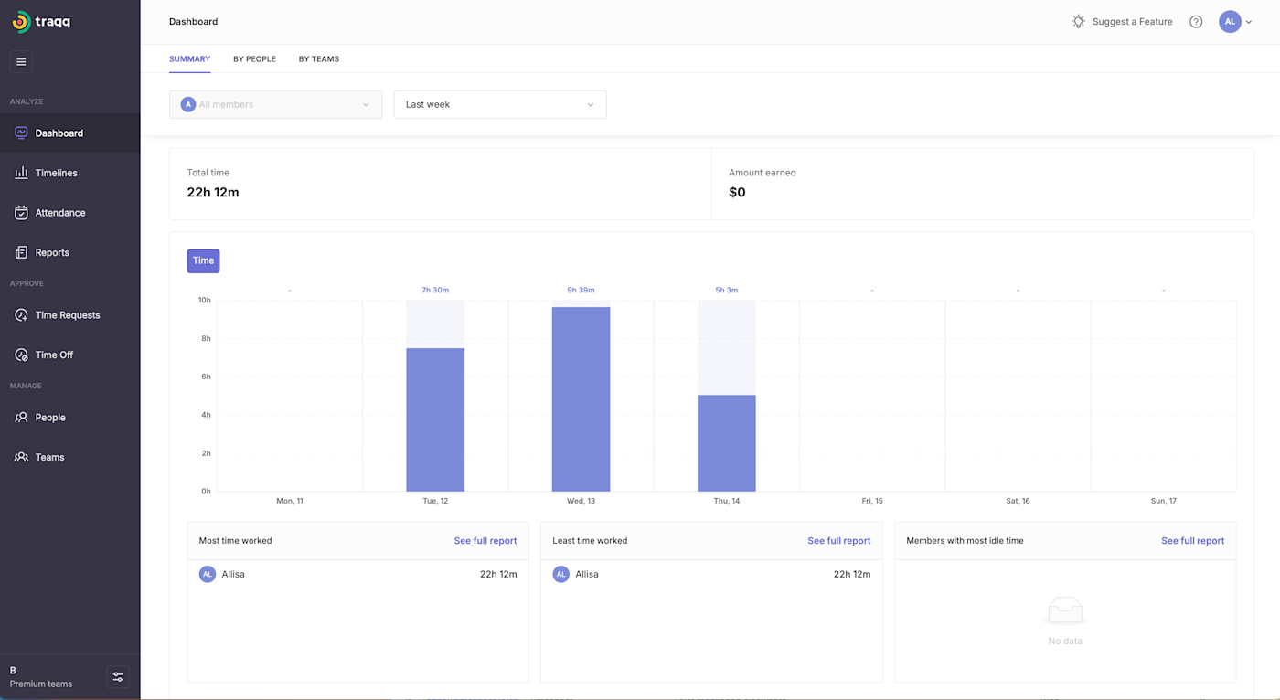The width and height of the screenshot is (1280, 700).
Task: Click the 9h 39m bar label
Action: [581, 290]
